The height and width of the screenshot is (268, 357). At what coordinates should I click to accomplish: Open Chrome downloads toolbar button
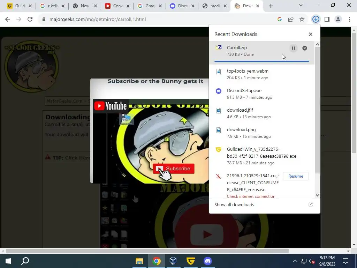316,20
